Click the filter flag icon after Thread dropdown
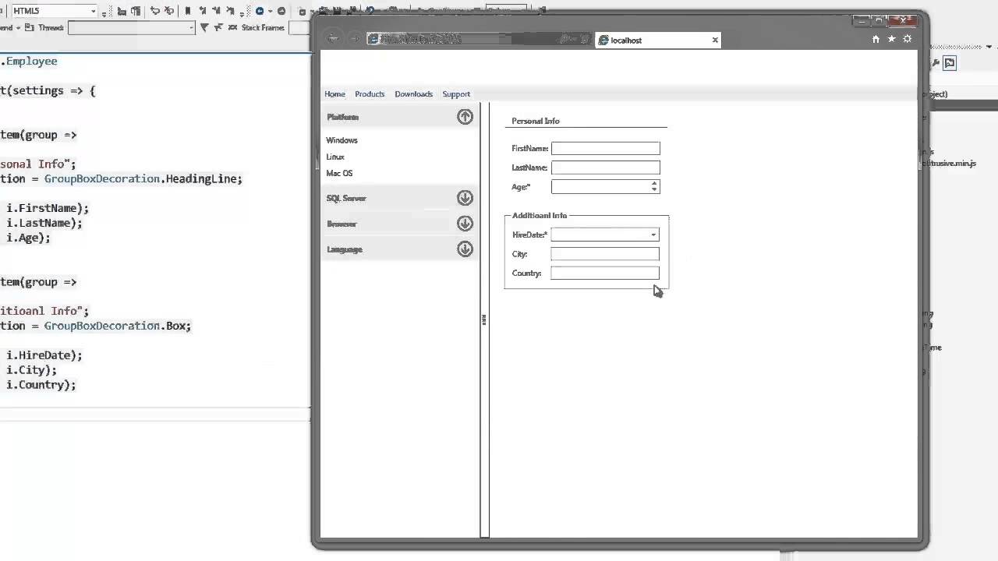 point(204,27)
